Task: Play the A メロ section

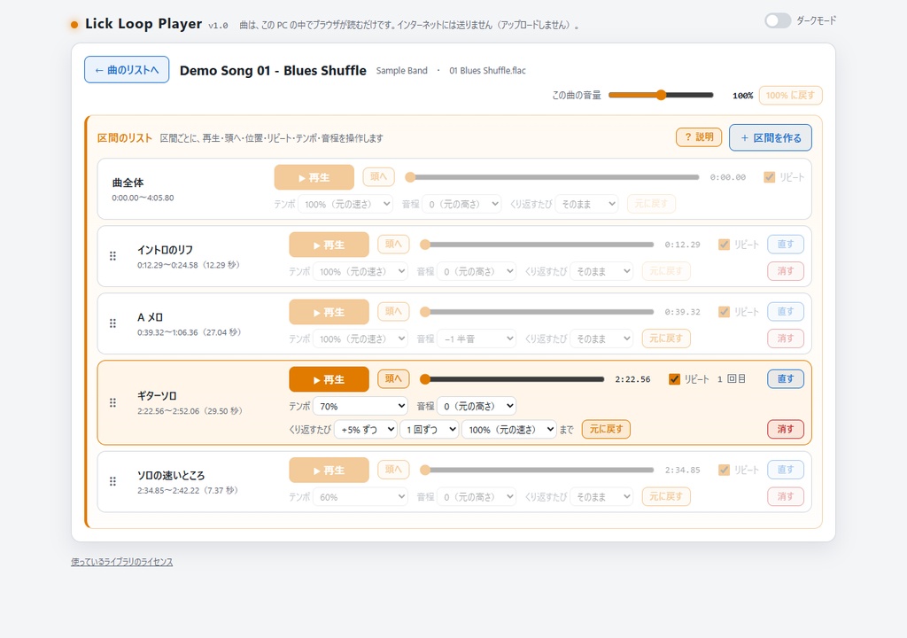Action: [329, 312]
